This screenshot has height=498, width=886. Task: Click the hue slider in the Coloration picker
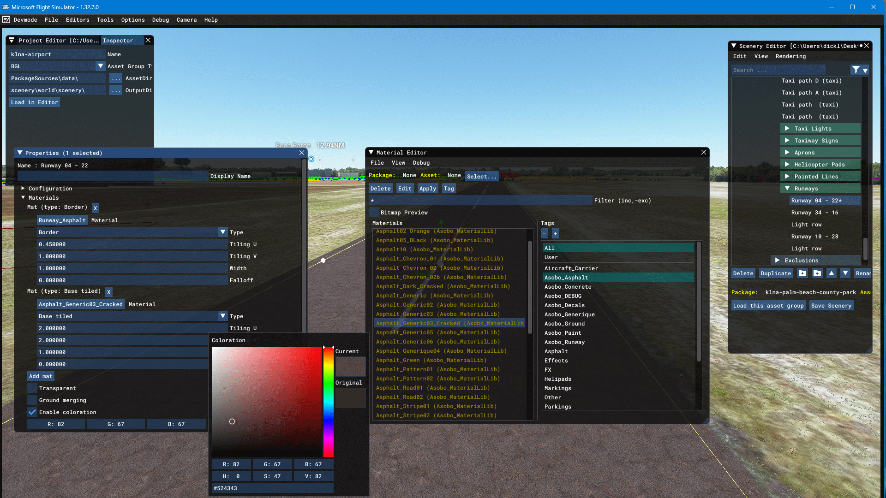point(329,401)
